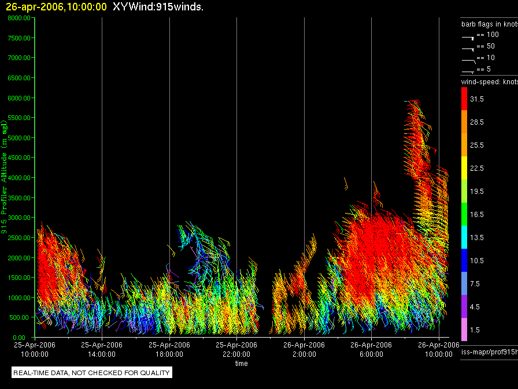Click the 5000.00 altitude tick label

click(19, 138)
